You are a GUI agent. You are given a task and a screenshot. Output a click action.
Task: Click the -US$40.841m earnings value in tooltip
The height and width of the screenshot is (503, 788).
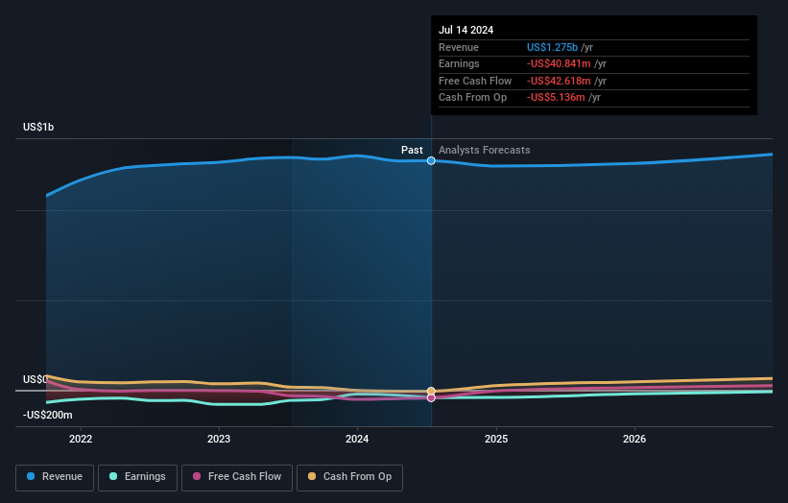point(559,63)
